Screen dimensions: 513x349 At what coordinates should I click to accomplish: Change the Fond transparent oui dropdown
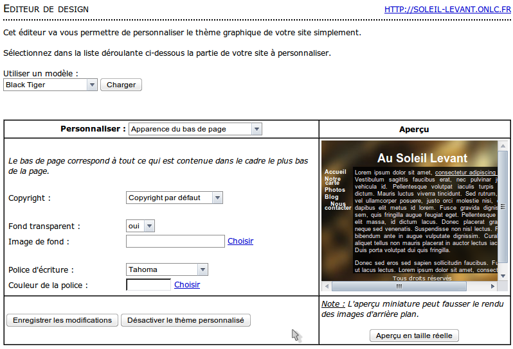click(140, 226)
